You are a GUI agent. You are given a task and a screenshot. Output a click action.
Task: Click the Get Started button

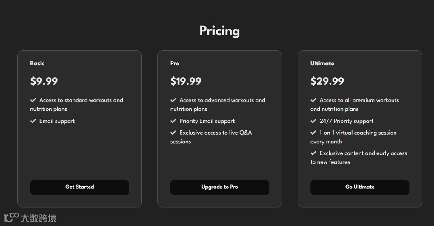click(79, 187)
